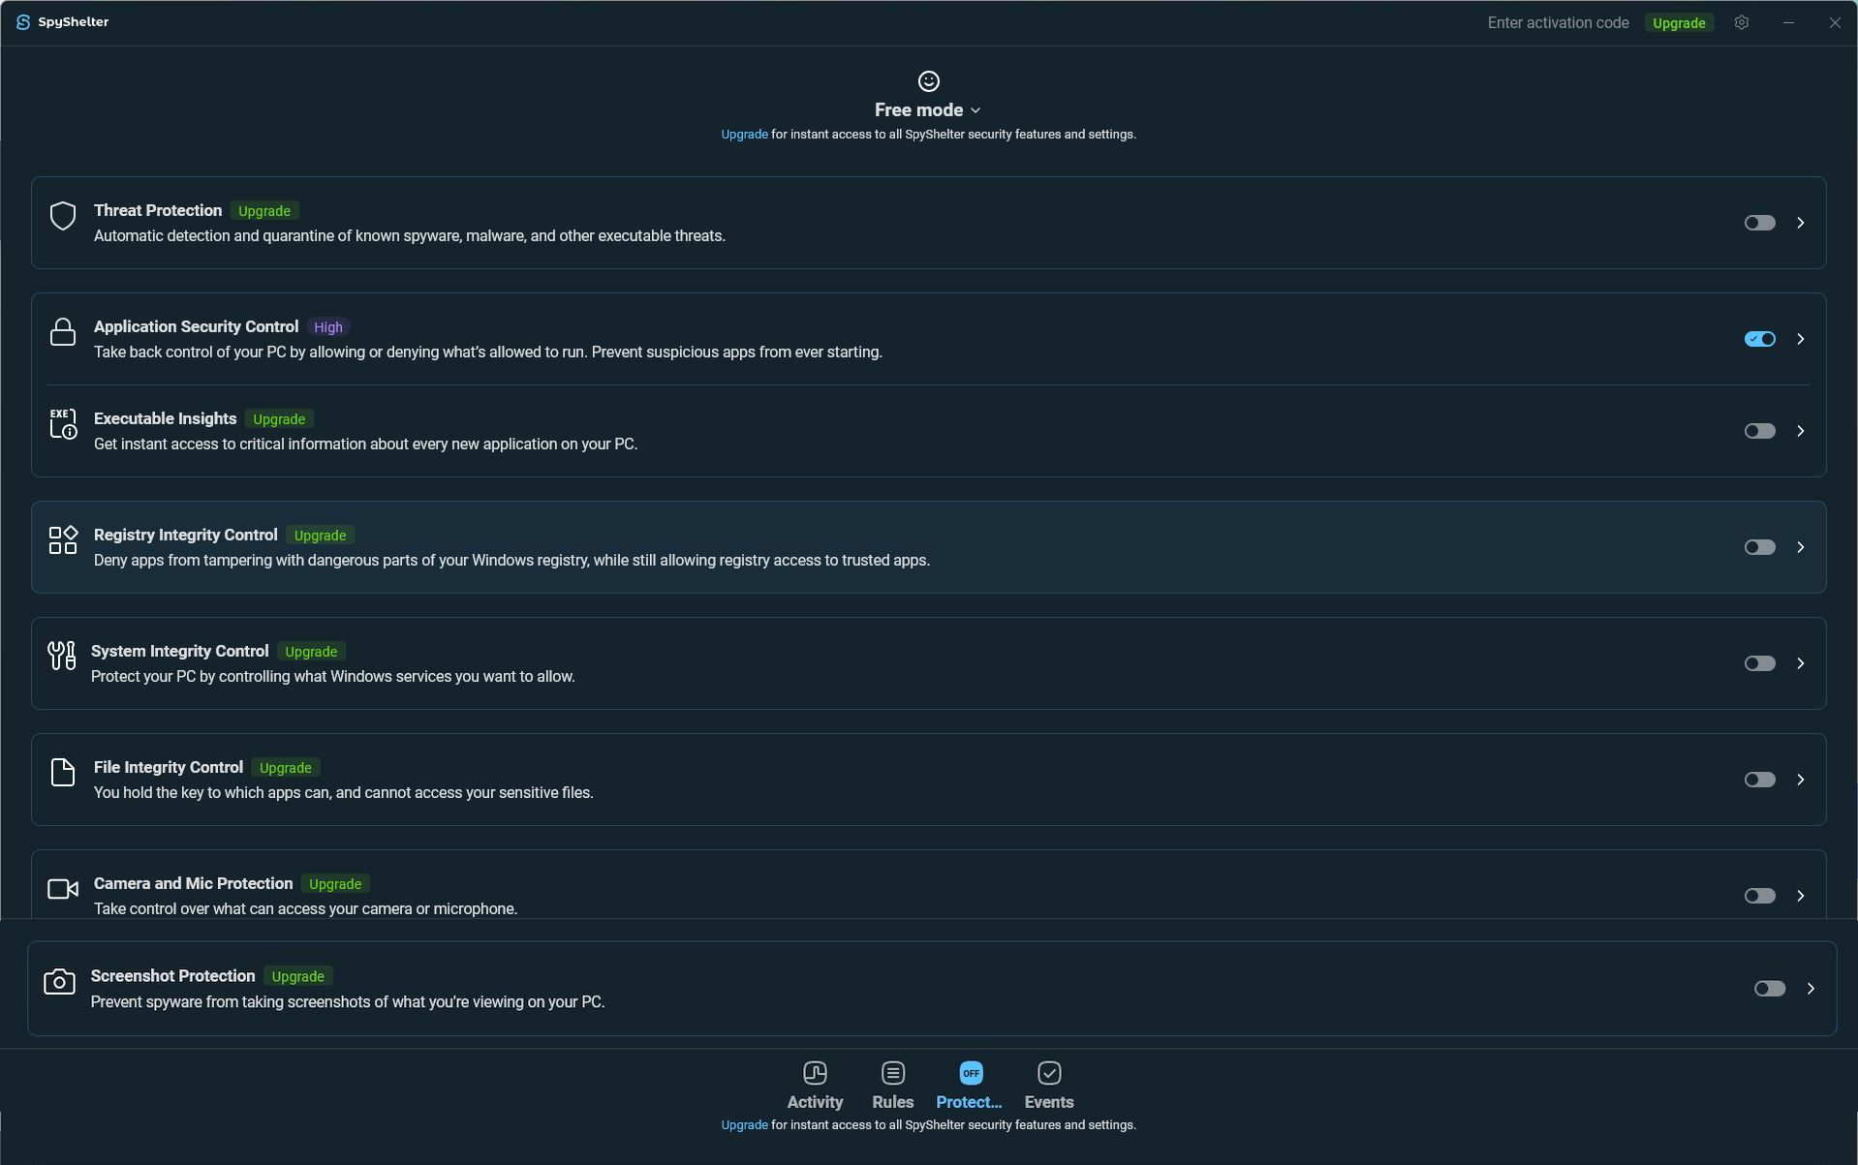The width and height of the screenshot is (1858, 1165).
Task: Click the Registry Integrity Control title
Action: tap(185, 535)
